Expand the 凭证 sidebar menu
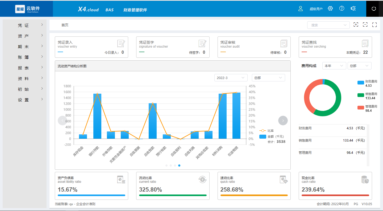Screen dimensions: 383x211 click(24, 25)
